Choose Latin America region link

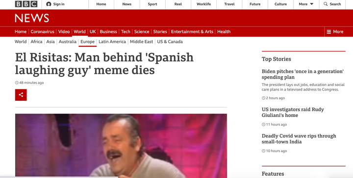[112, 42]
